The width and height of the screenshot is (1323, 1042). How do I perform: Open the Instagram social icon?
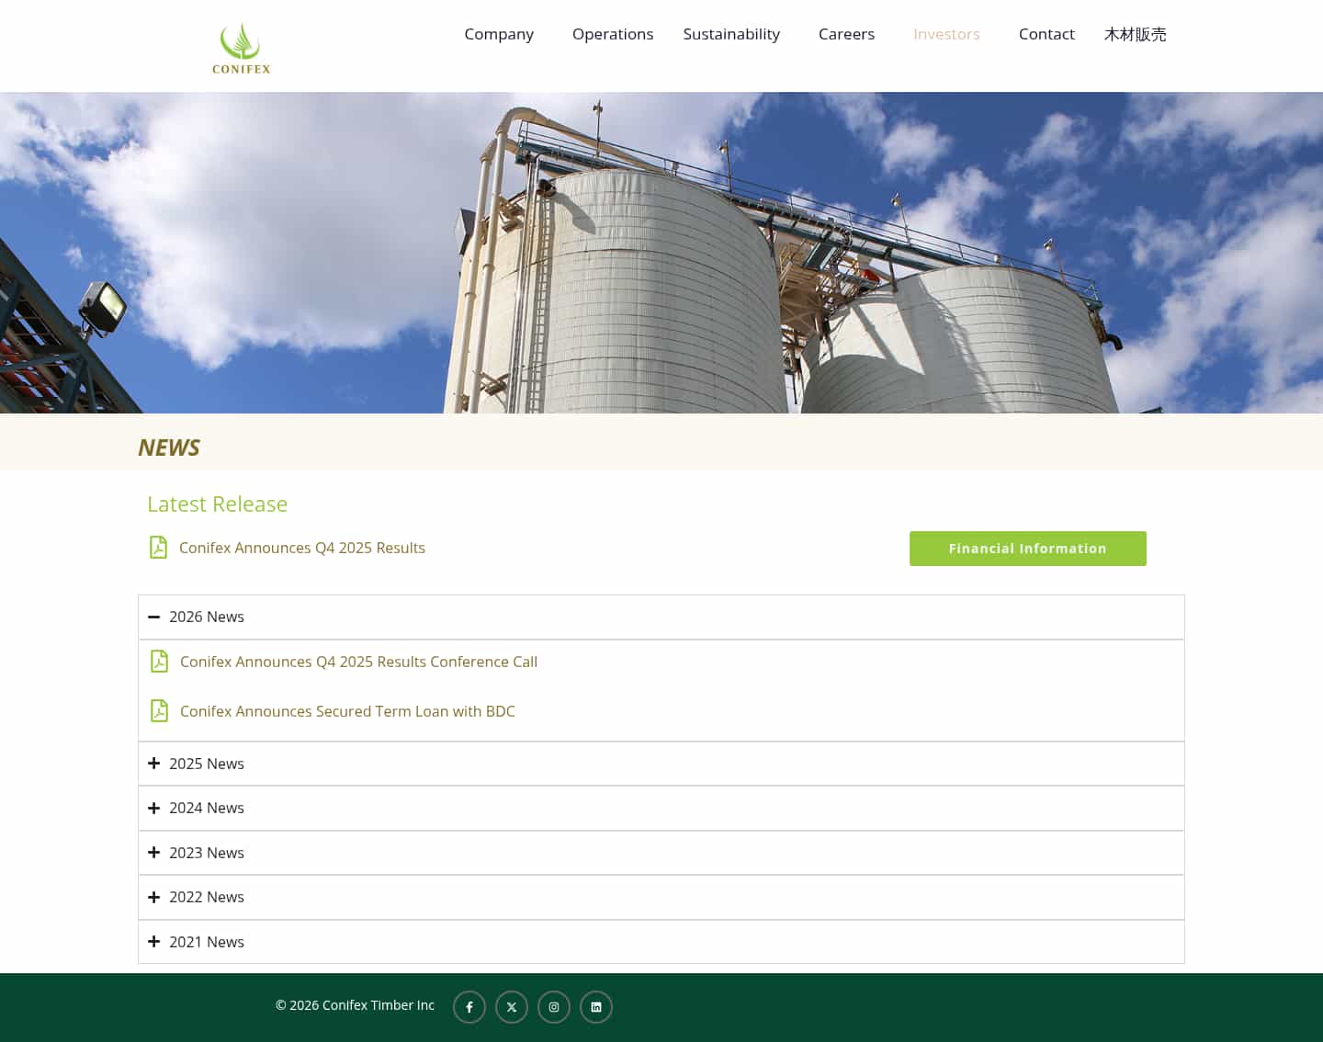click(x=554, y=1006)
